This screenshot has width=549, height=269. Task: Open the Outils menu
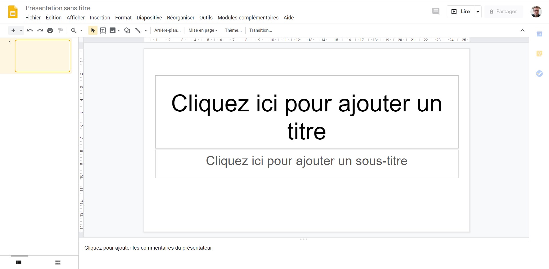pos(206,18)
